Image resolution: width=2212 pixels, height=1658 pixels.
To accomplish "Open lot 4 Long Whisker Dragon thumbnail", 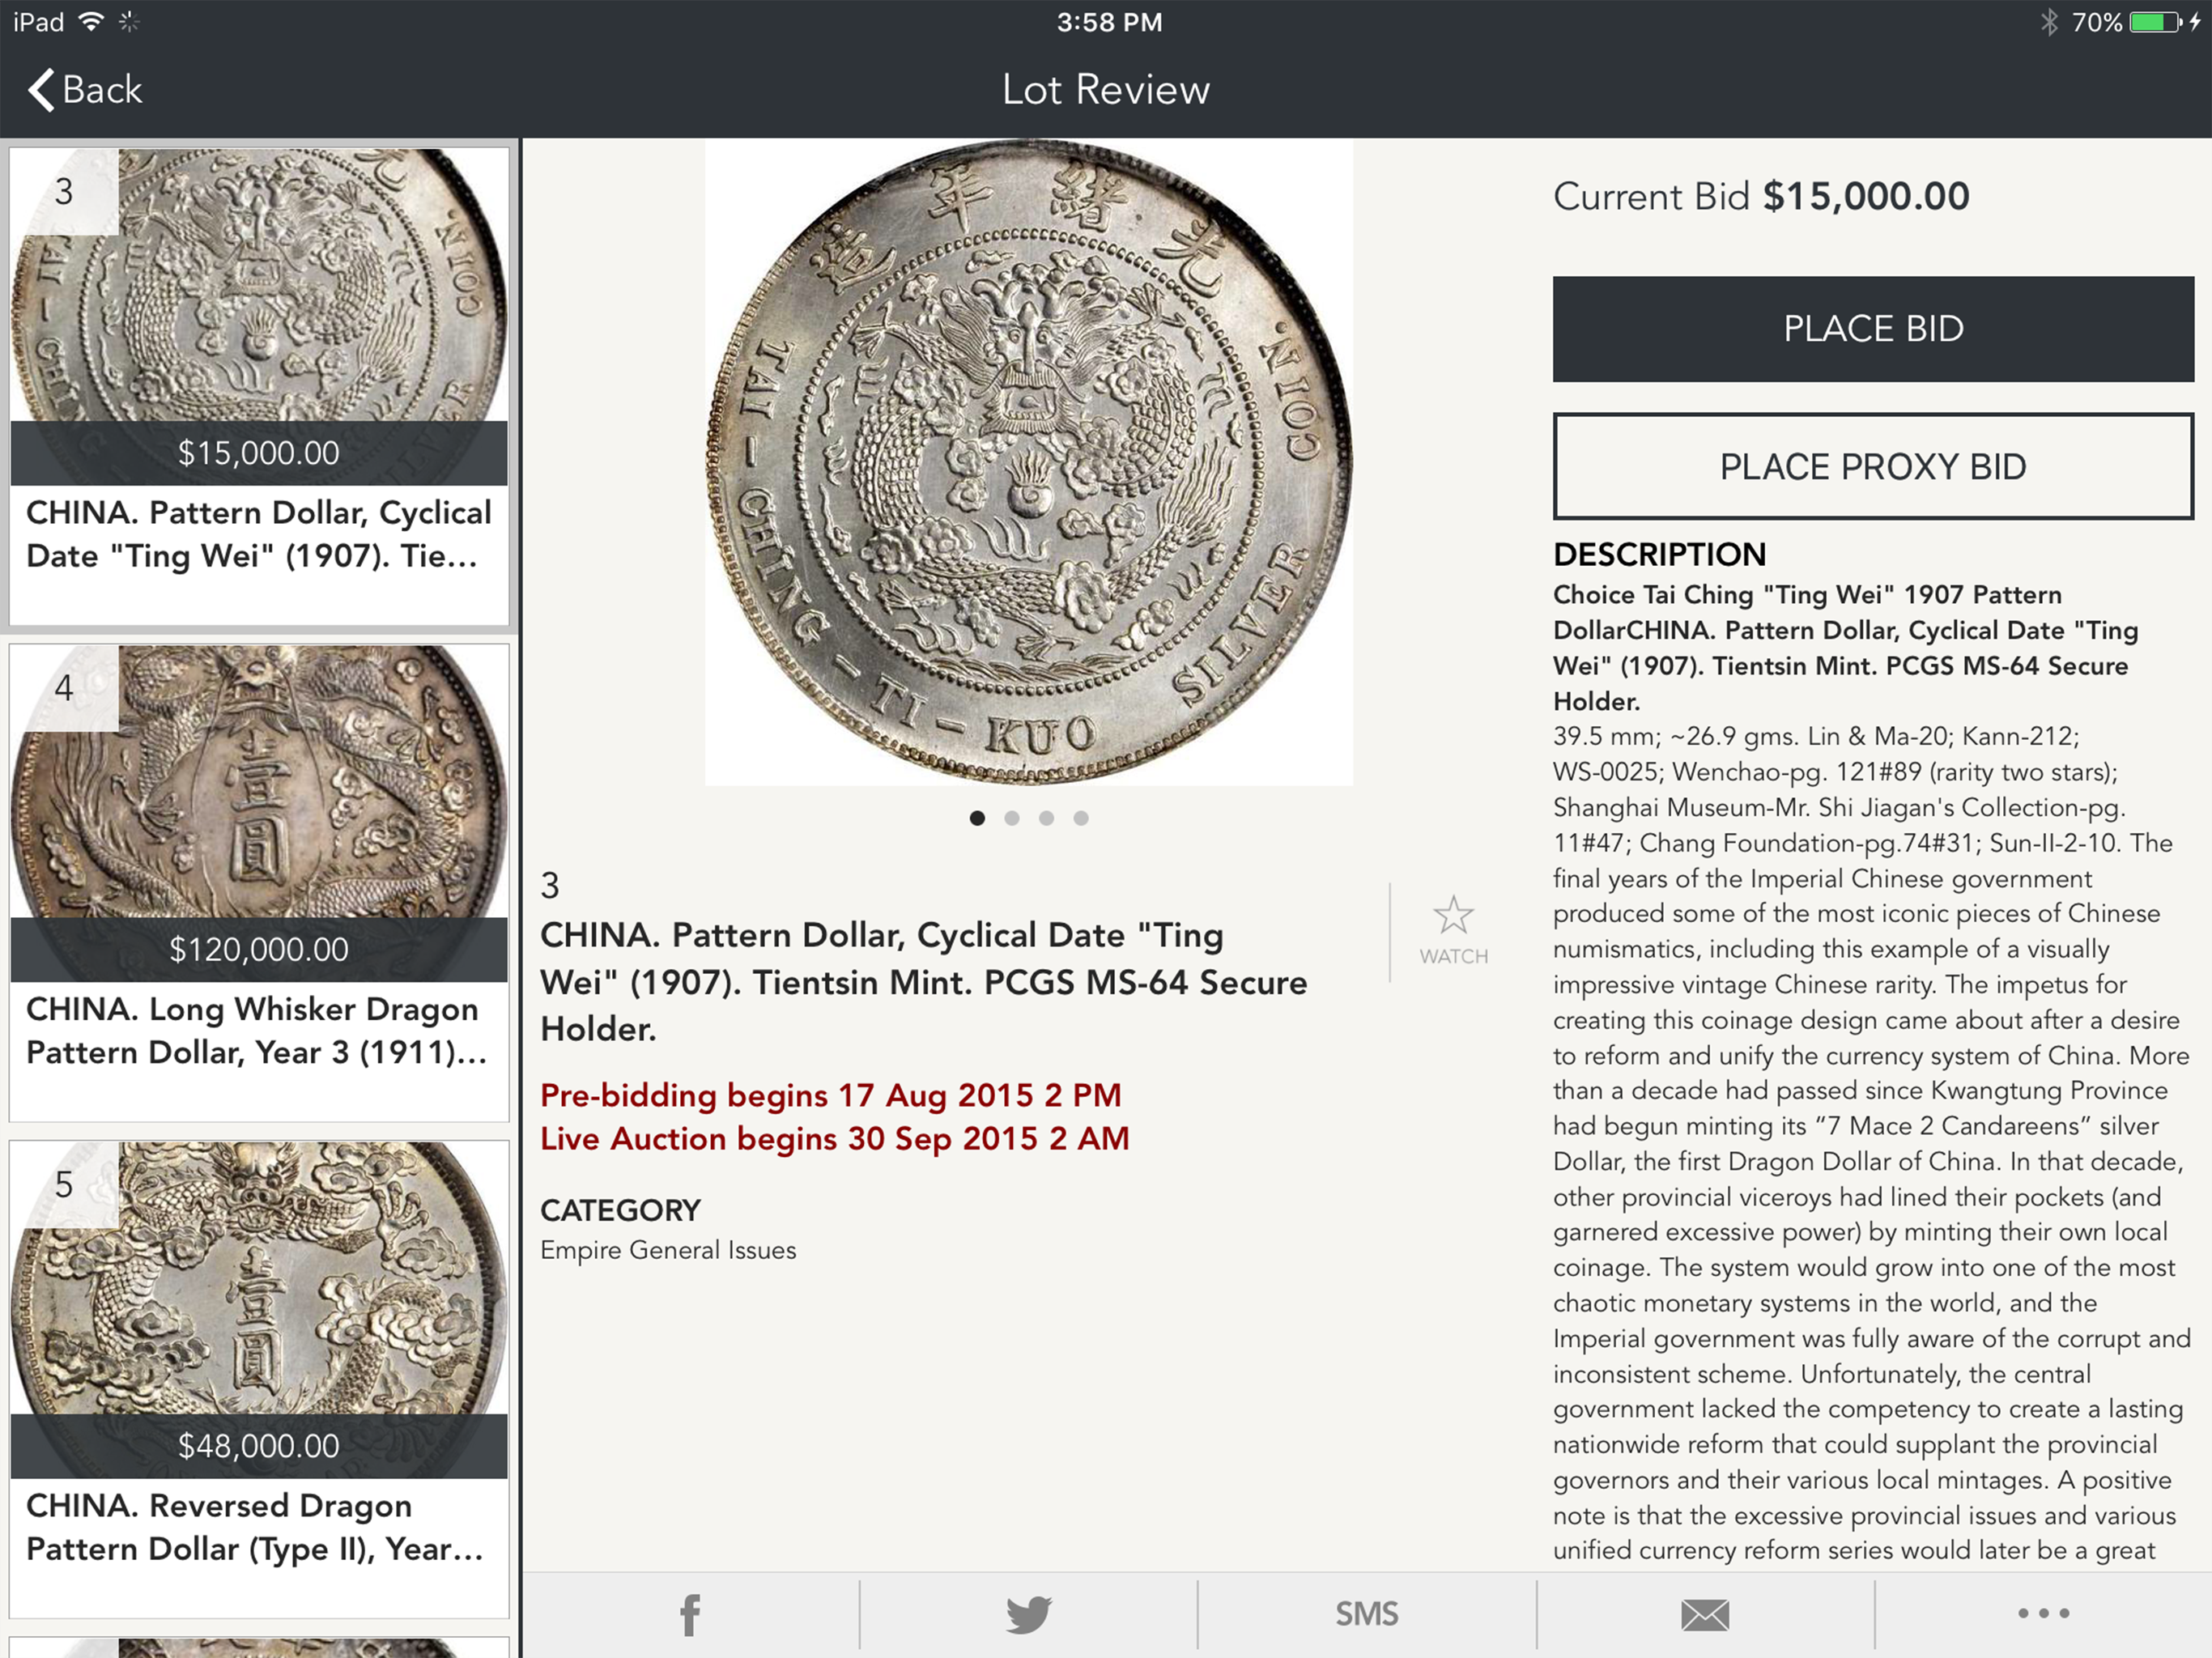I will pos(259,882).
